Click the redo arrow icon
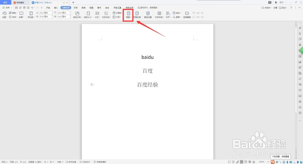Viewport: 303px width, 164px height. (x=37, y=8)
